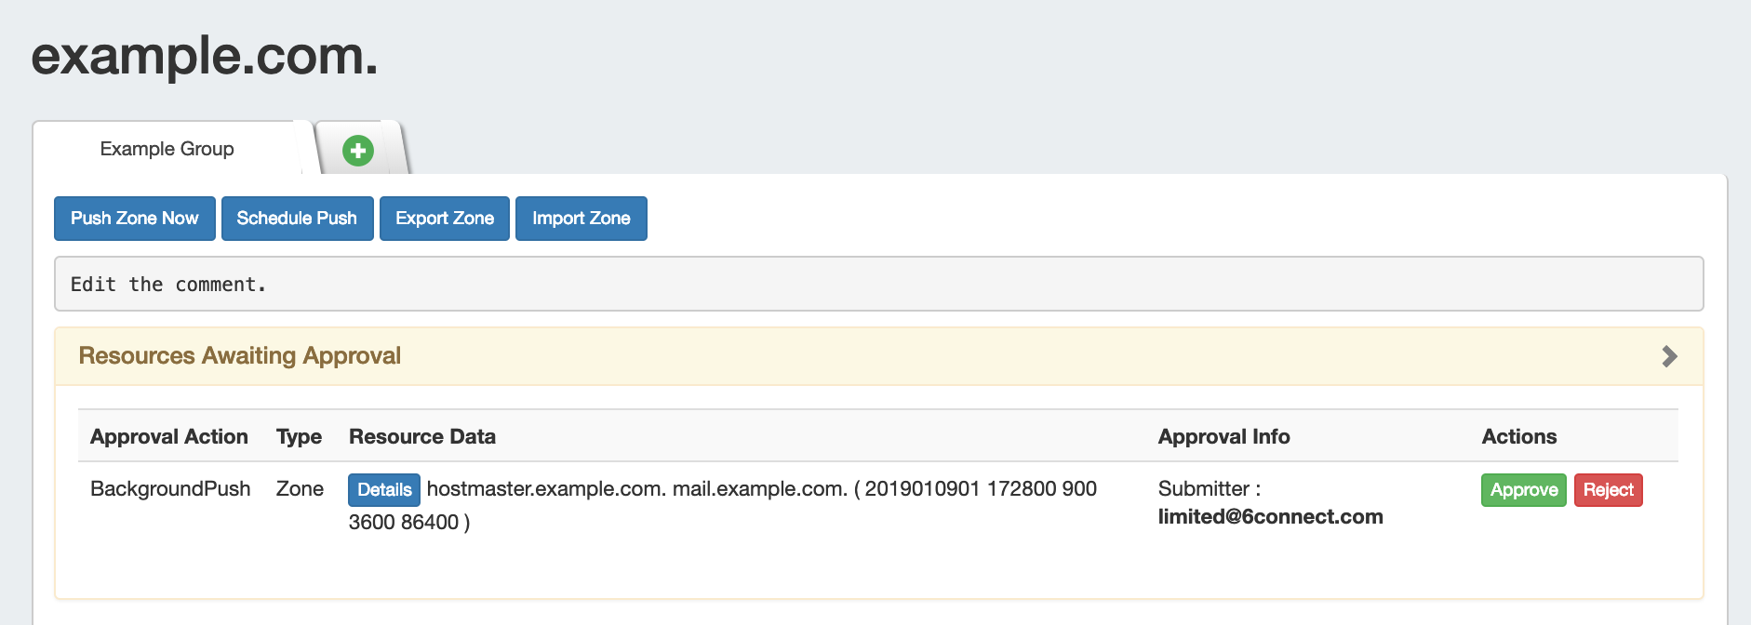Screen dimensions: 1751x625
Task: Click the Type column header
Action: 299,437
